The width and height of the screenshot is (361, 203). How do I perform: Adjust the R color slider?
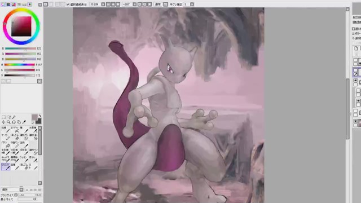[20, 48]
